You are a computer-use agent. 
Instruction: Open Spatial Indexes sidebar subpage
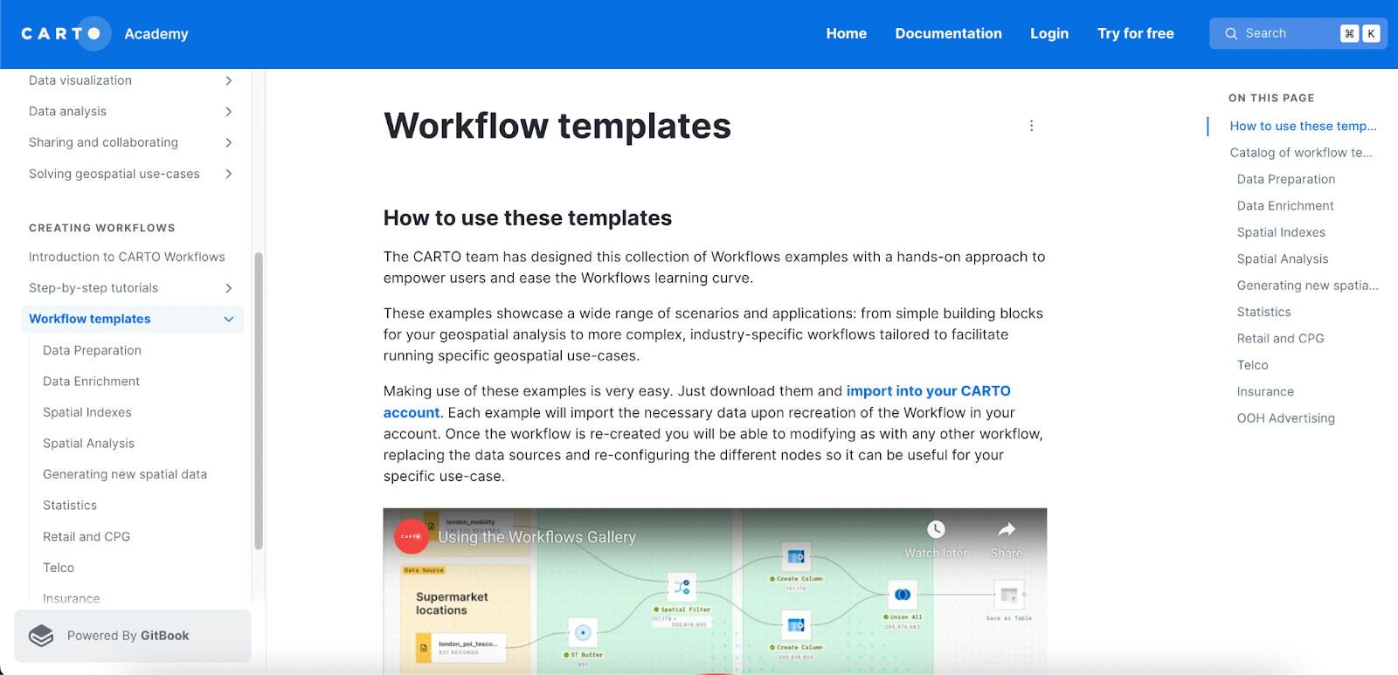click(87, 412)
